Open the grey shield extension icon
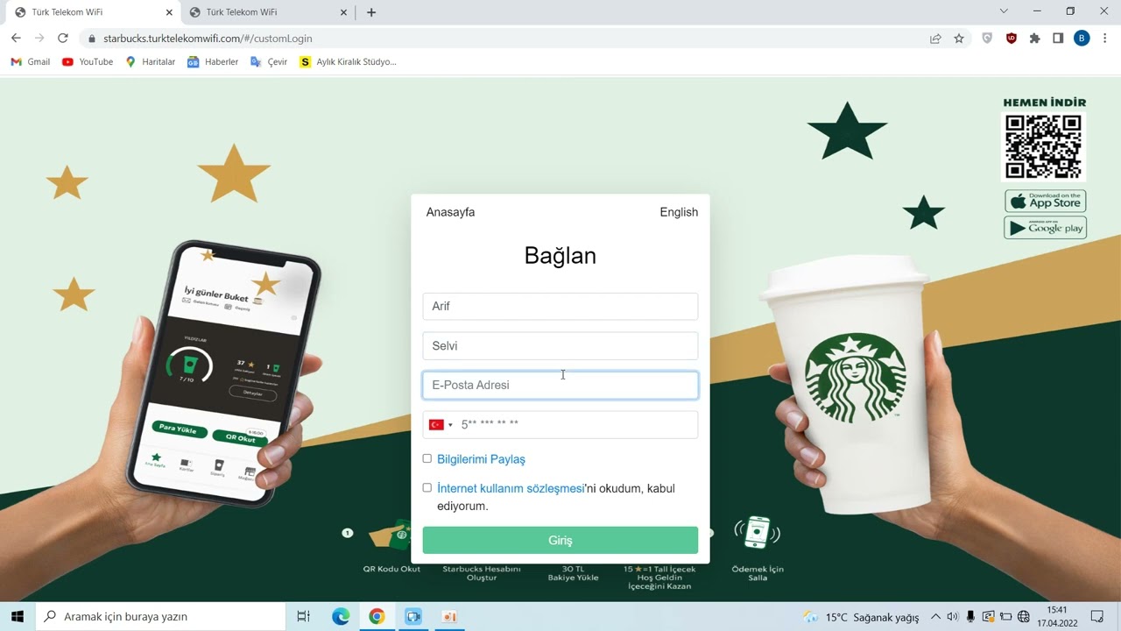This screenshot has height=631, width=1121. pyautogui.click(x=988, y=39)
